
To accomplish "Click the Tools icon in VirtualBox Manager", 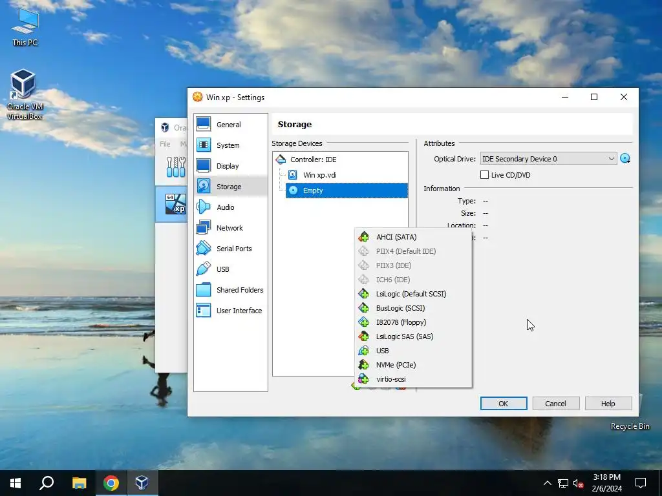I will coord(176,167).
